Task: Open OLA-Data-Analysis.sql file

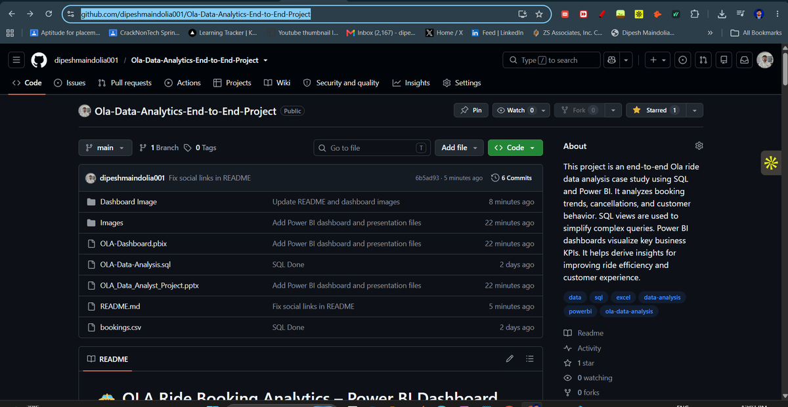Action: coord(135,265)
